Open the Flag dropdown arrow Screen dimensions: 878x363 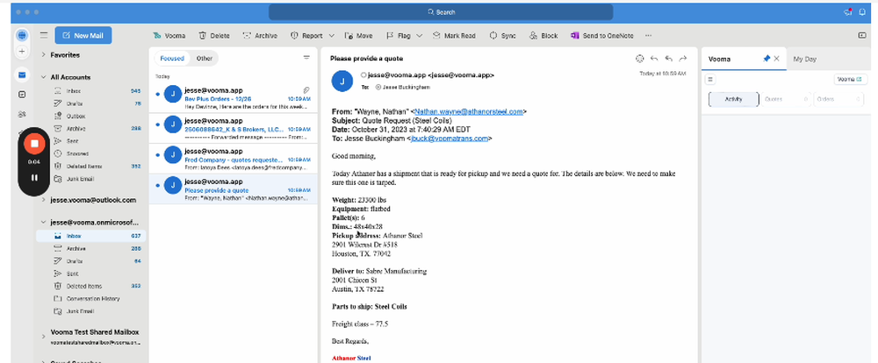click(420, 35)
